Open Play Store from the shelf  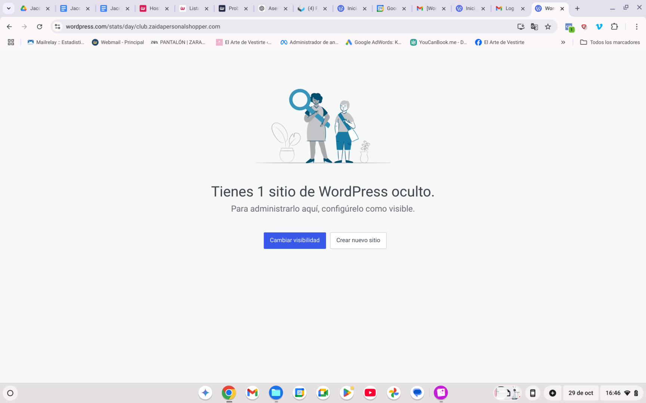click(x=347, y=393)
